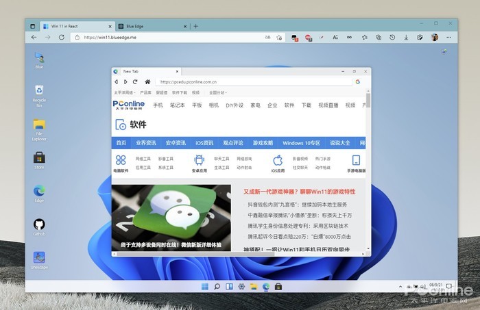480x310 pixels.
Task: Switch to Blue Edge tab
Action: [x=152, y=26]
